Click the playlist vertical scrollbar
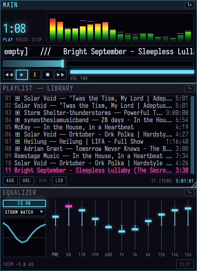Image resolution: width=197 pixels, height=271 pixels. click(x=192, y=135)
